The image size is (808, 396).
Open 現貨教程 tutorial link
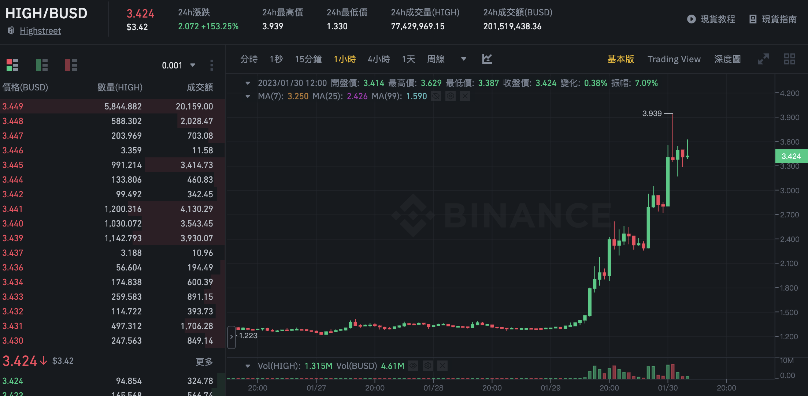[x=718, y=19]
